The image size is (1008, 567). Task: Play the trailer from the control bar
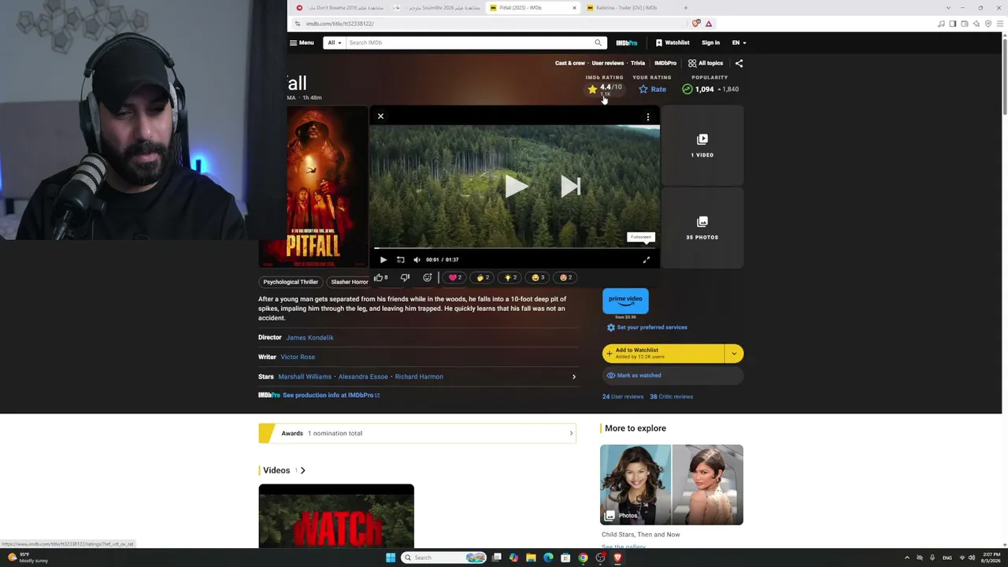(x=384, y=260)
